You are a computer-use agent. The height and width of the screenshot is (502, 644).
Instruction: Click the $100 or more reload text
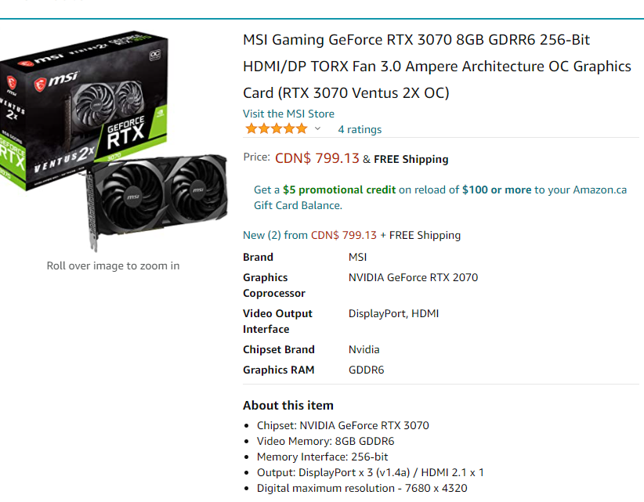[x=497, y=190]
